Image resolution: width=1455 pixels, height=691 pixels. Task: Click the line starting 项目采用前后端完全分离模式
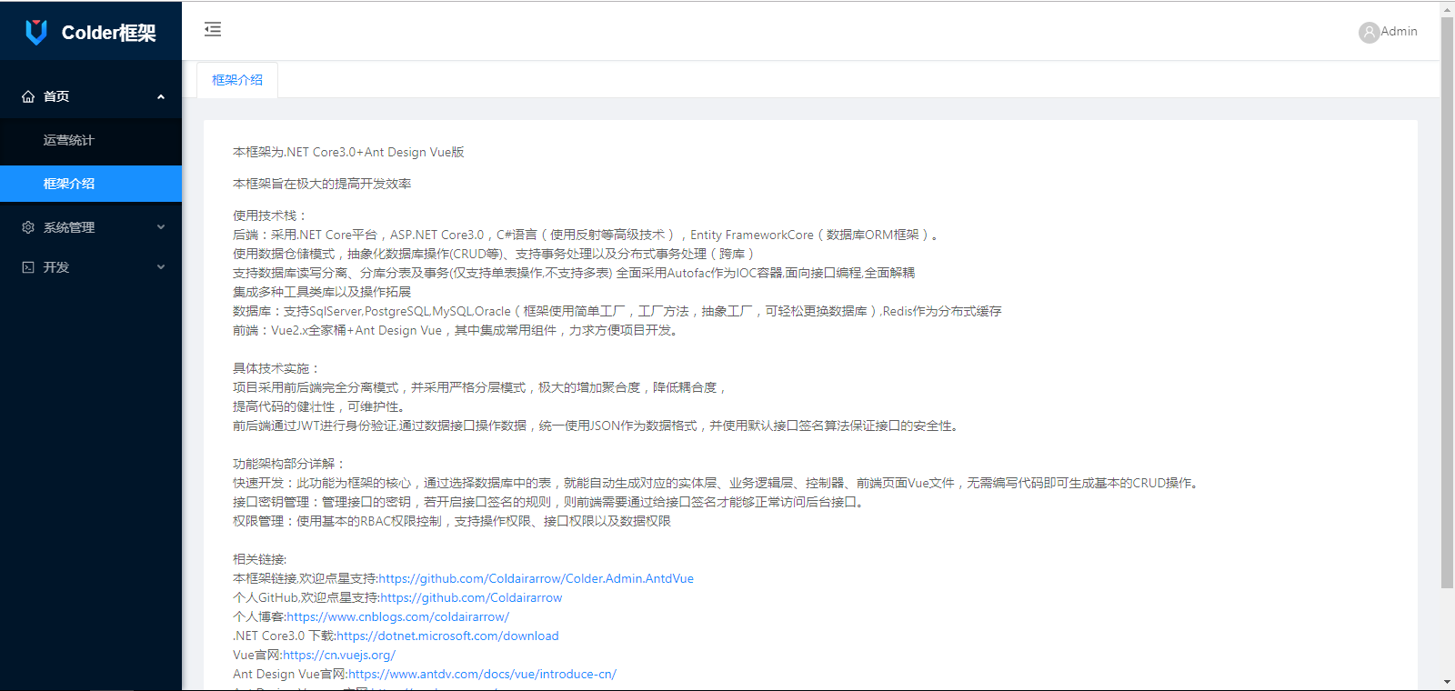pos(481,387)
